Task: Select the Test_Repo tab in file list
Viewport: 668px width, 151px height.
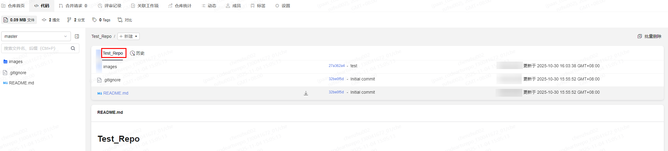Action: [113, 53]
